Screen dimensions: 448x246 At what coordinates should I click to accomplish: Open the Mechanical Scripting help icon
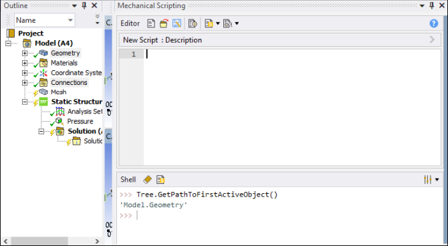click(434, 23)
